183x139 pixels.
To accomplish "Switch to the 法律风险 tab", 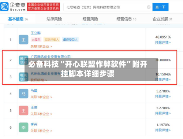I will [x=54, y=19].
